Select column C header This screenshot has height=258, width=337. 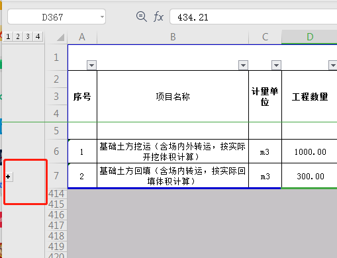point(265,37)
